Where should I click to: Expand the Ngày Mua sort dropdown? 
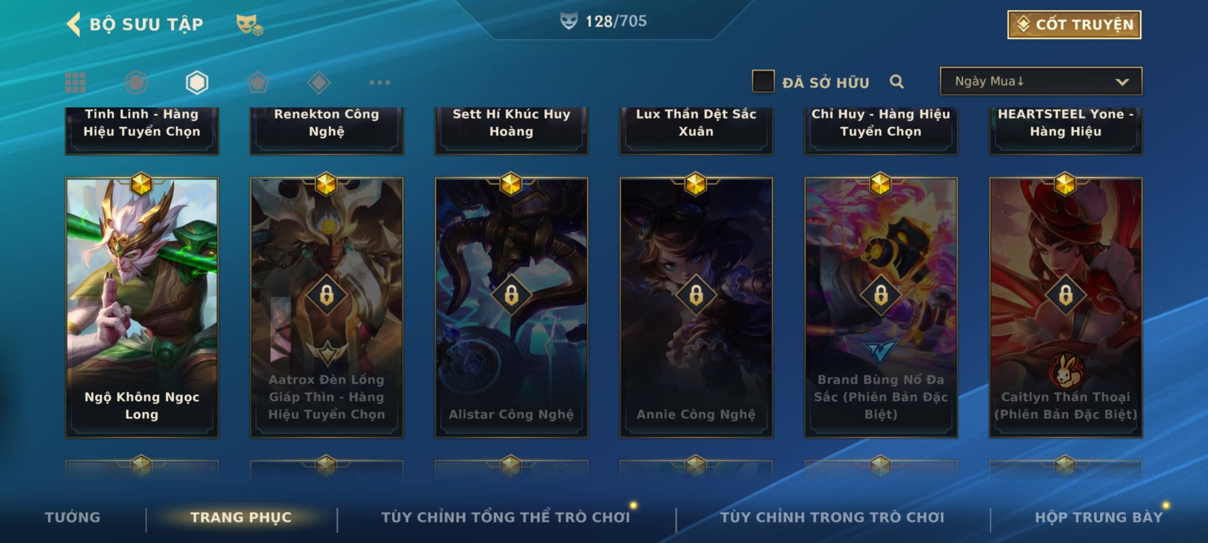point(1041,81)
